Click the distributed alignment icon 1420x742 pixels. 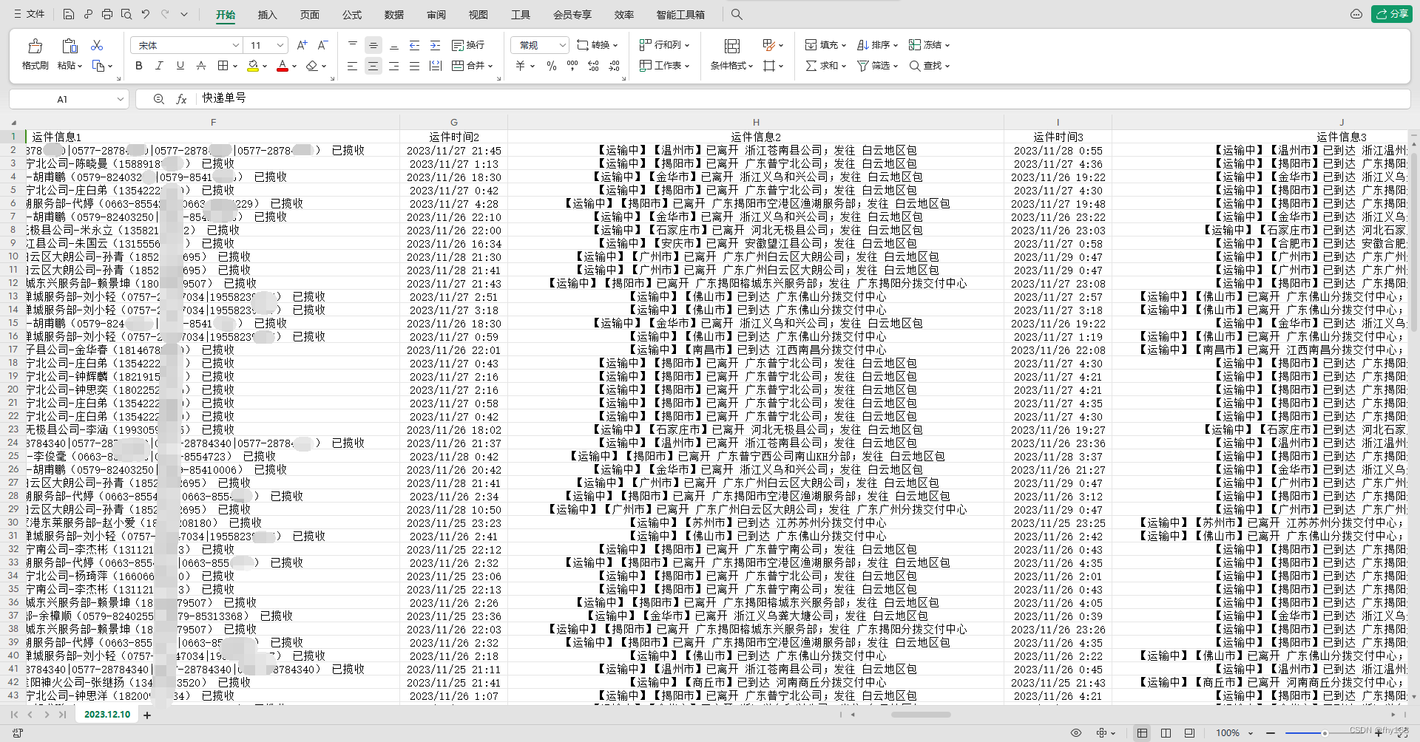tap(436, 66)
